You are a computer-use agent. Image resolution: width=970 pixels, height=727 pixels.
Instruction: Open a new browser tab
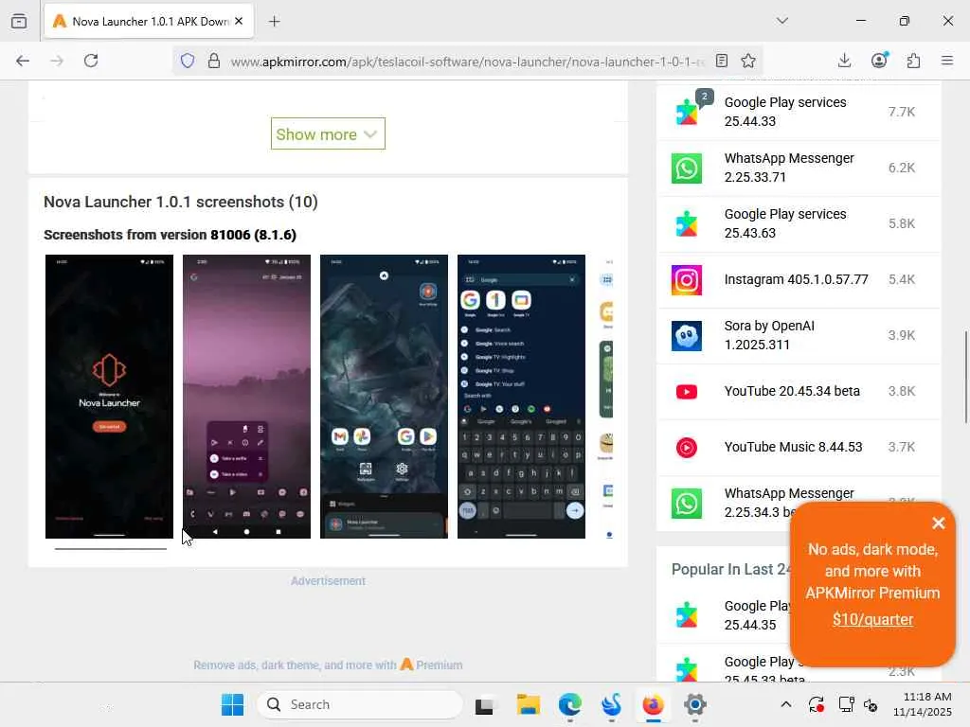[x=274, y=21]
